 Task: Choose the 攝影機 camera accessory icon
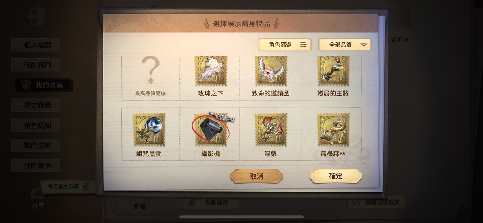pyautogui.click(x=211, y=129)
